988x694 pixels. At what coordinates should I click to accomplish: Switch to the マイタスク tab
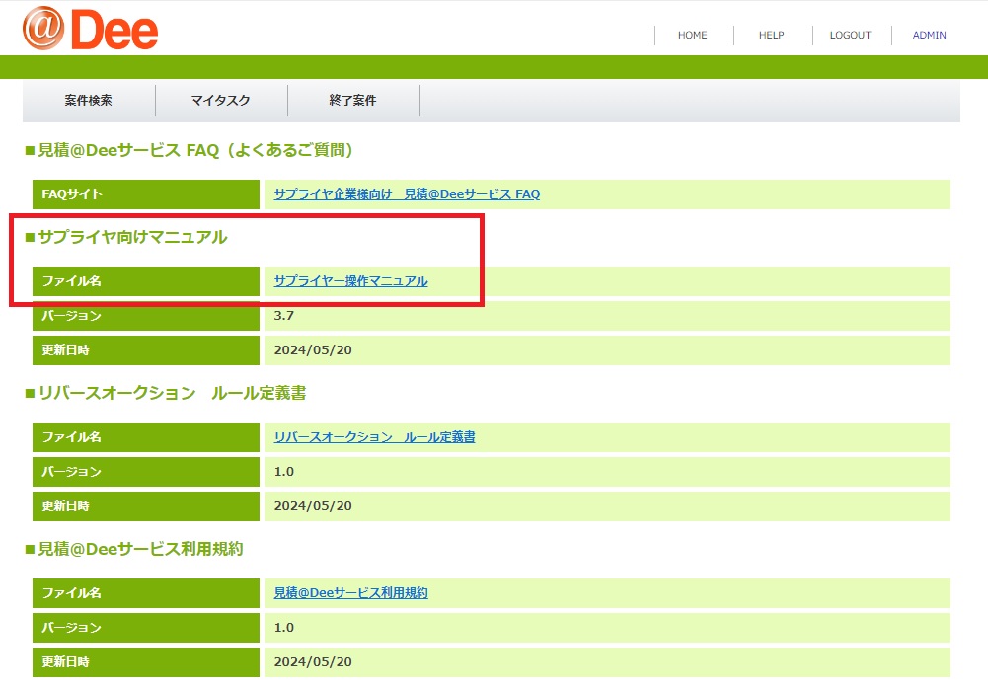click(221, 101)
